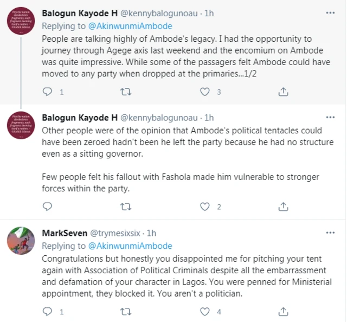Share the first Balogun Kayode tweet
Screen dimensions: 347x322
(282, 92)
